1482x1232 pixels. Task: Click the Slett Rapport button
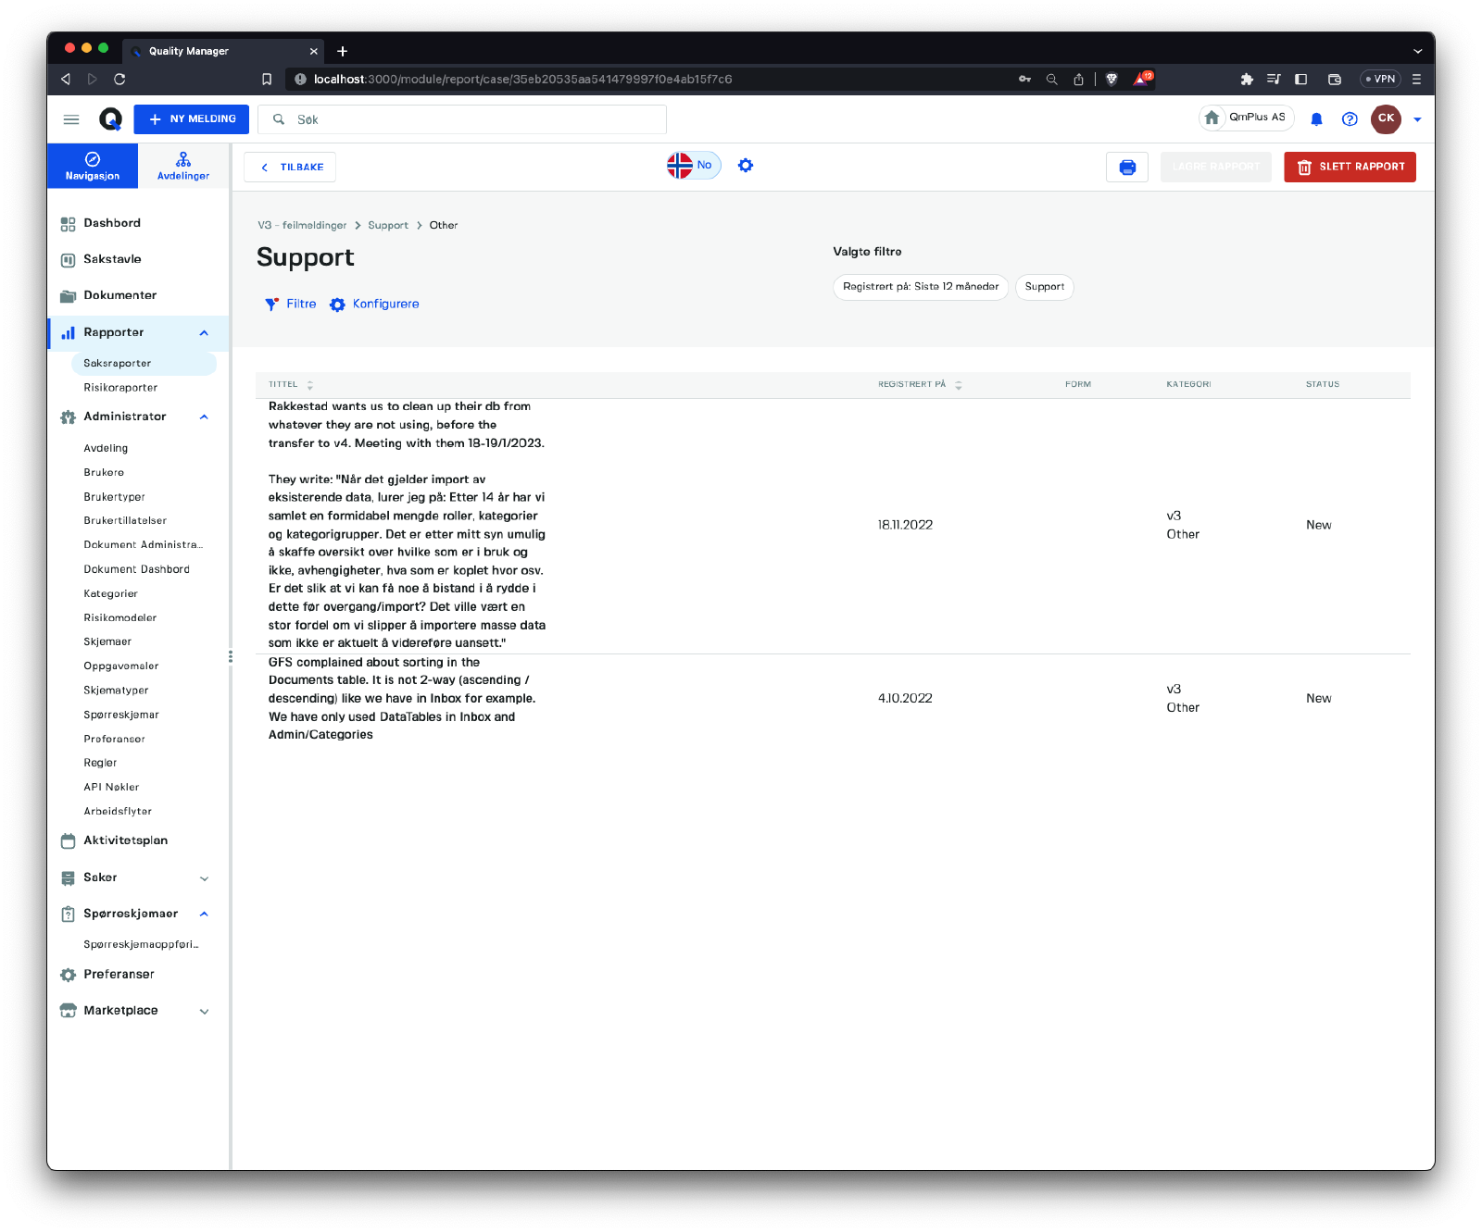1350,168
